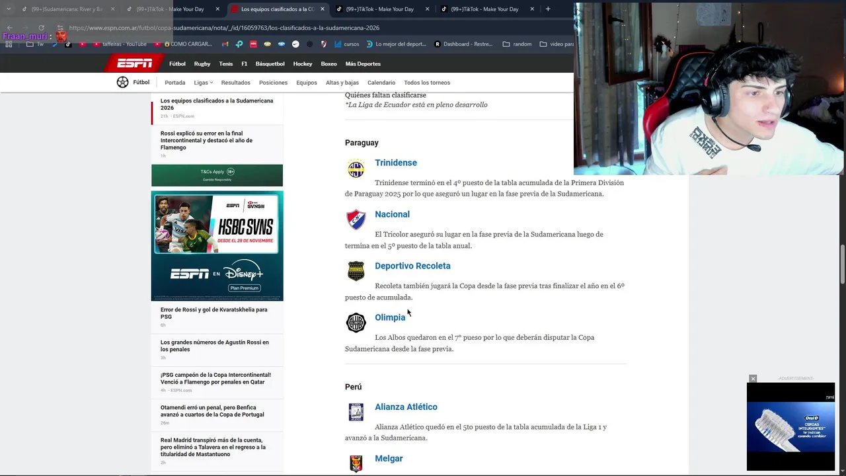846x476 pixels.
Task: Open the TikTok bookmark icon
Action: click(68, 44)
